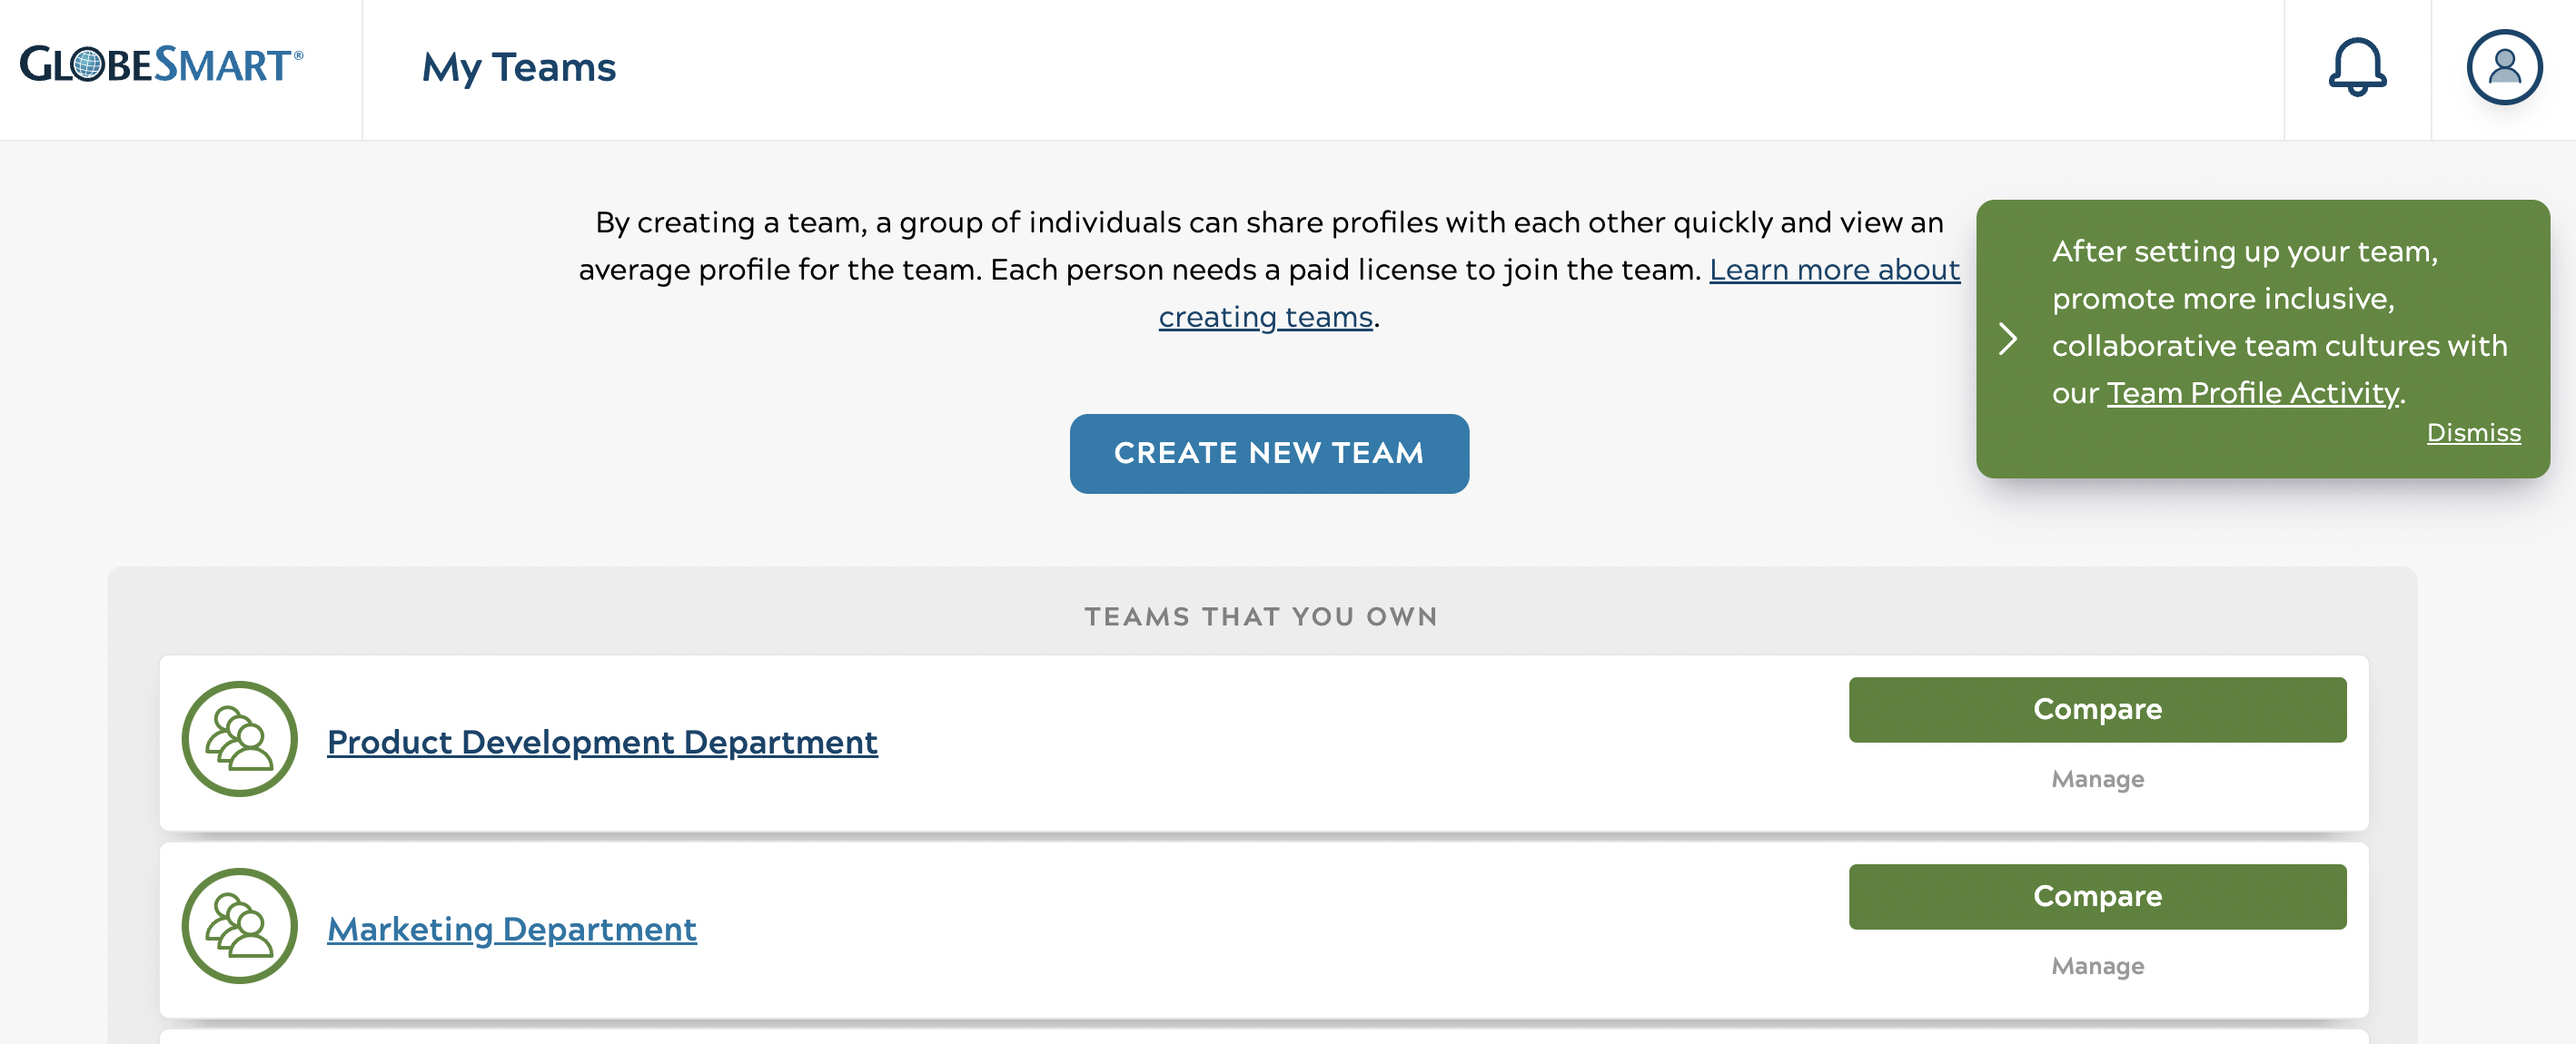Dismiss the green Team Profile banner
This screenshot has height=1044, width=2576.
[2473, 433]
